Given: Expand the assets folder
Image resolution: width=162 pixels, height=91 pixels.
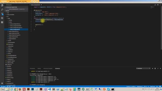Looking at the screenshot, I should pyautogui.click(x=10, y=40).
